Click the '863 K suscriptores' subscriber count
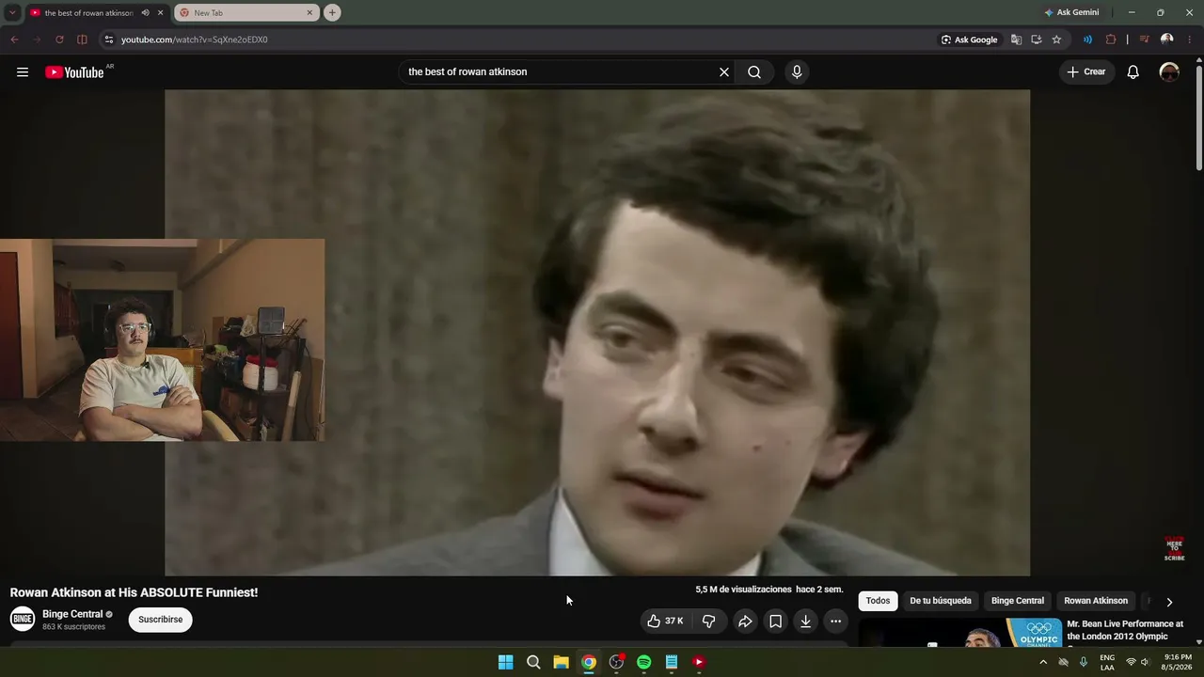The height and width of the screenshot is (677, 1204). [x=73, y=627]
